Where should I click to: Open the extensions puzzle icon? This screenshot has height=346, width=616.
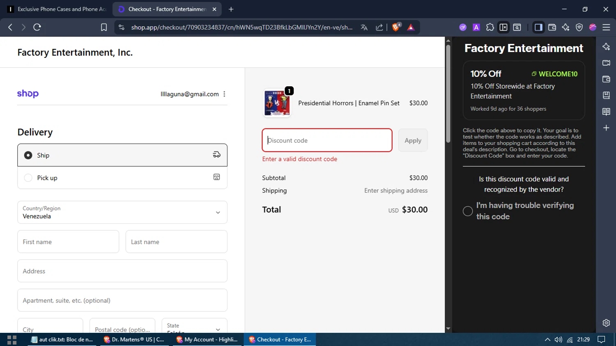click(490, 27)
